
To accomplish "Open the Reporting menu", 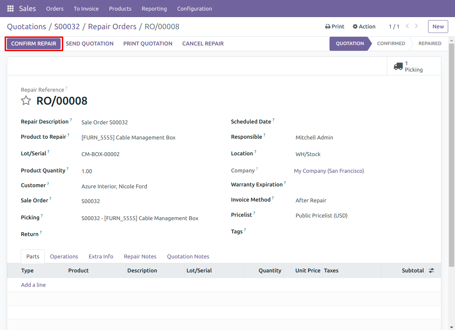I will click(154, 8).
